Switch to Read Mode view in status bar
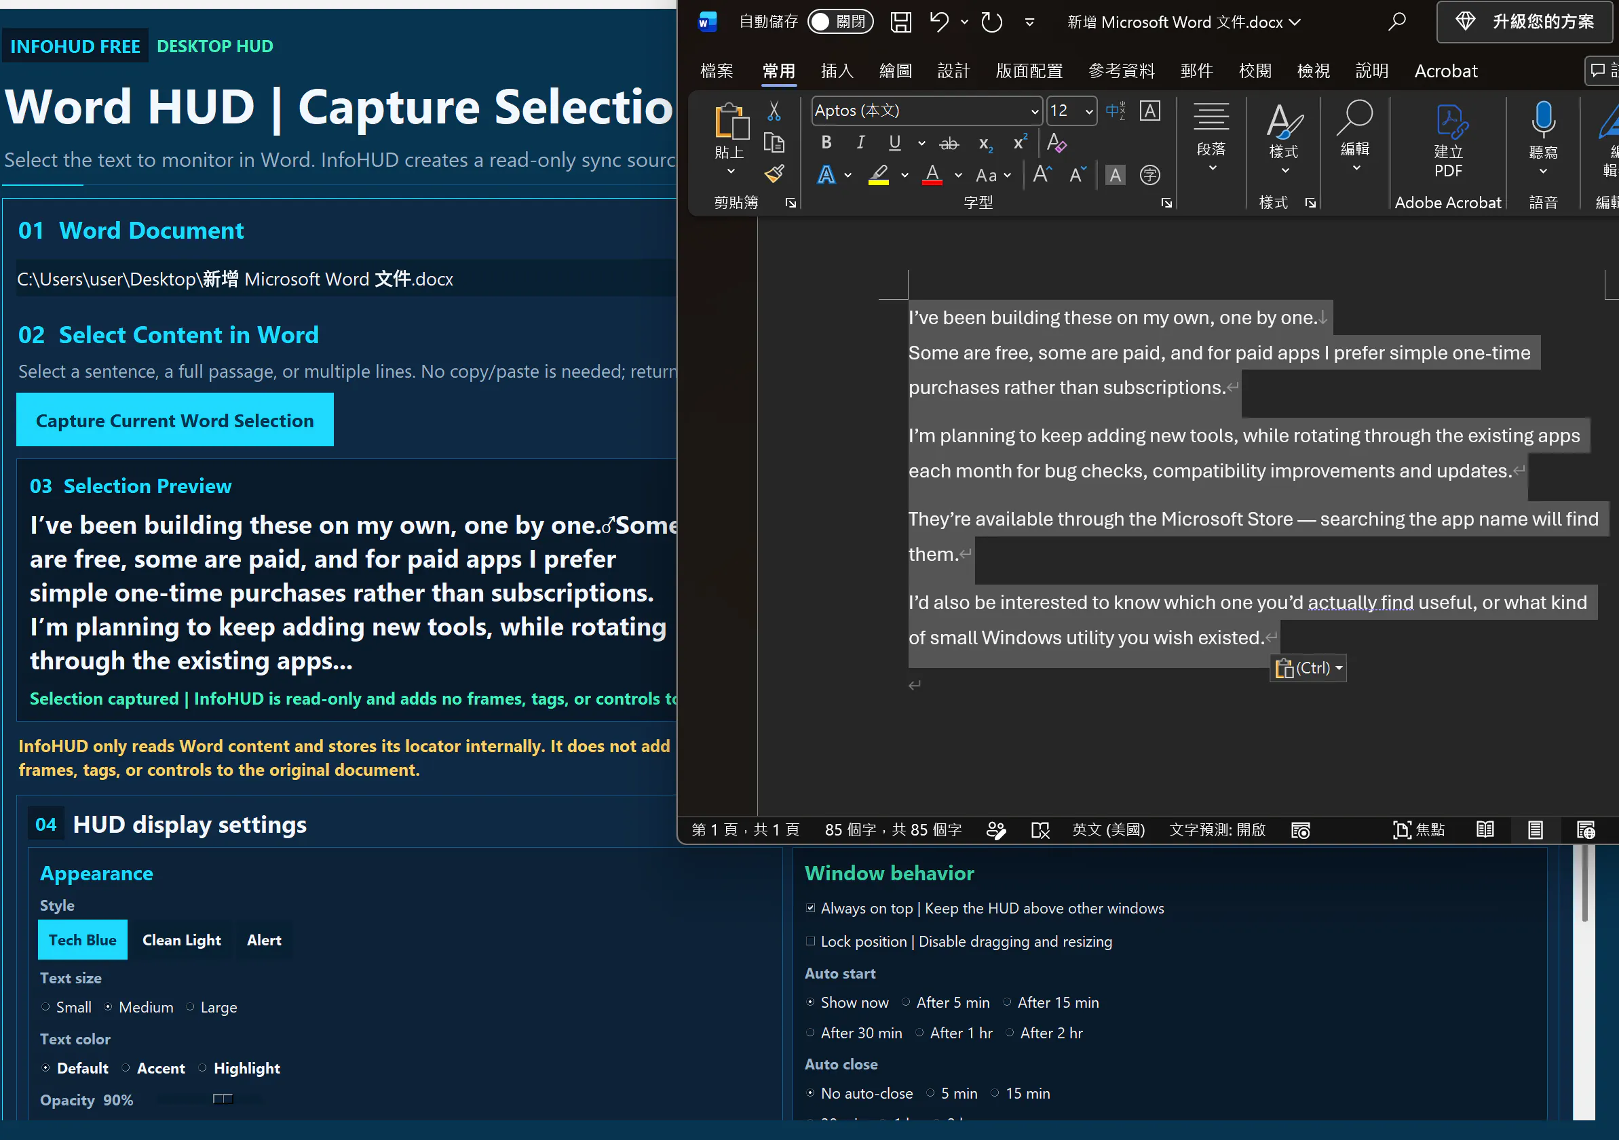Screen dimensions: 1619x1140 (x=1485, y=830)
